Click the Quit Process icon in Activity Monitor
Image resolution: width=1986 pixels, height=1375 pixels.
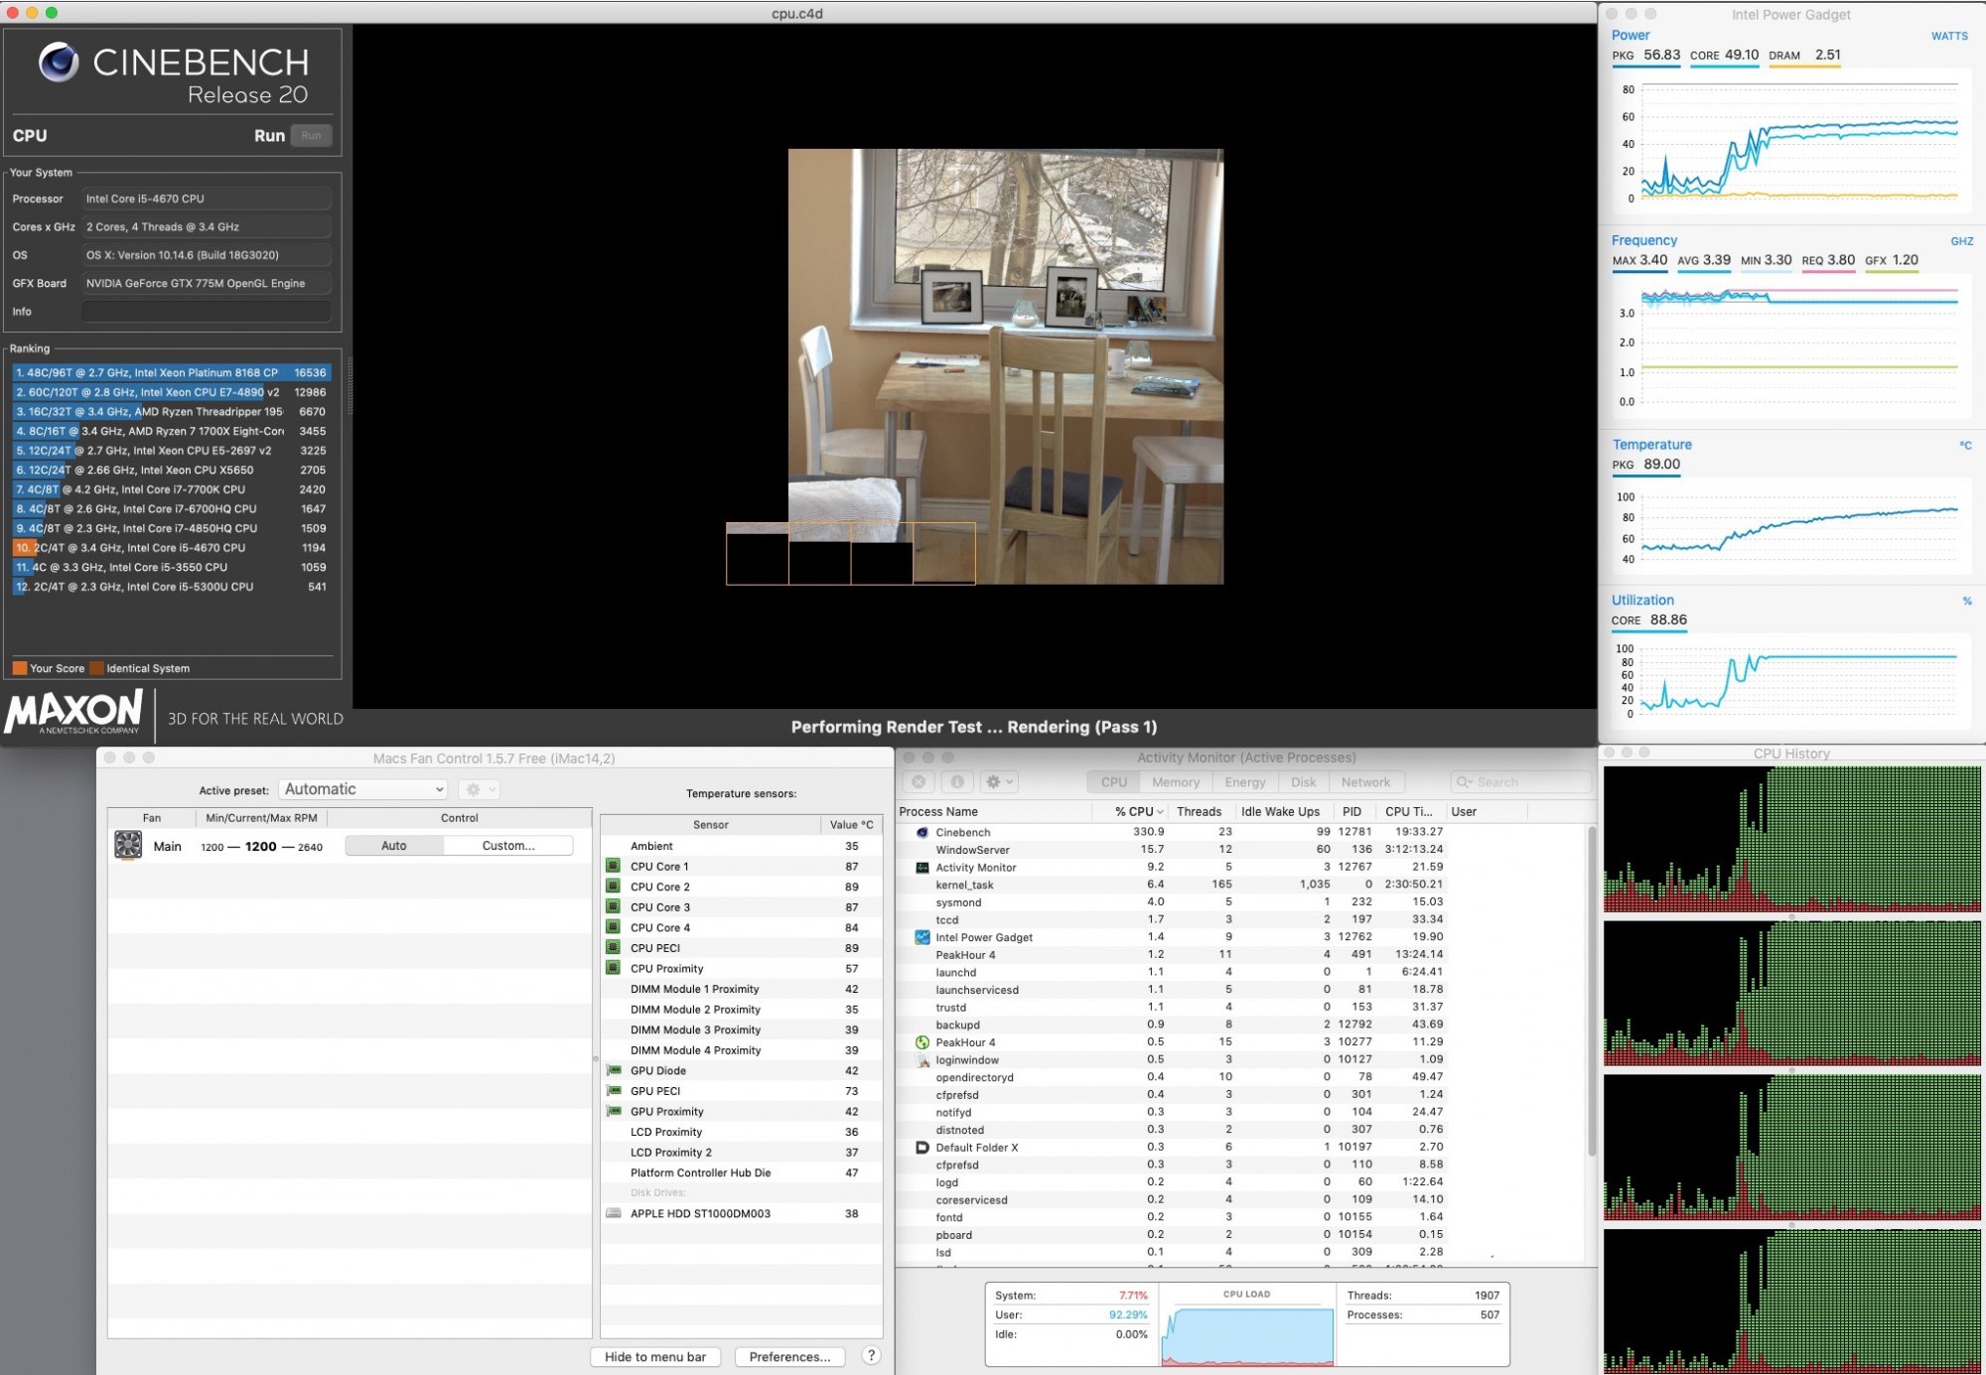pyautogui.click(x=920, y=782)
